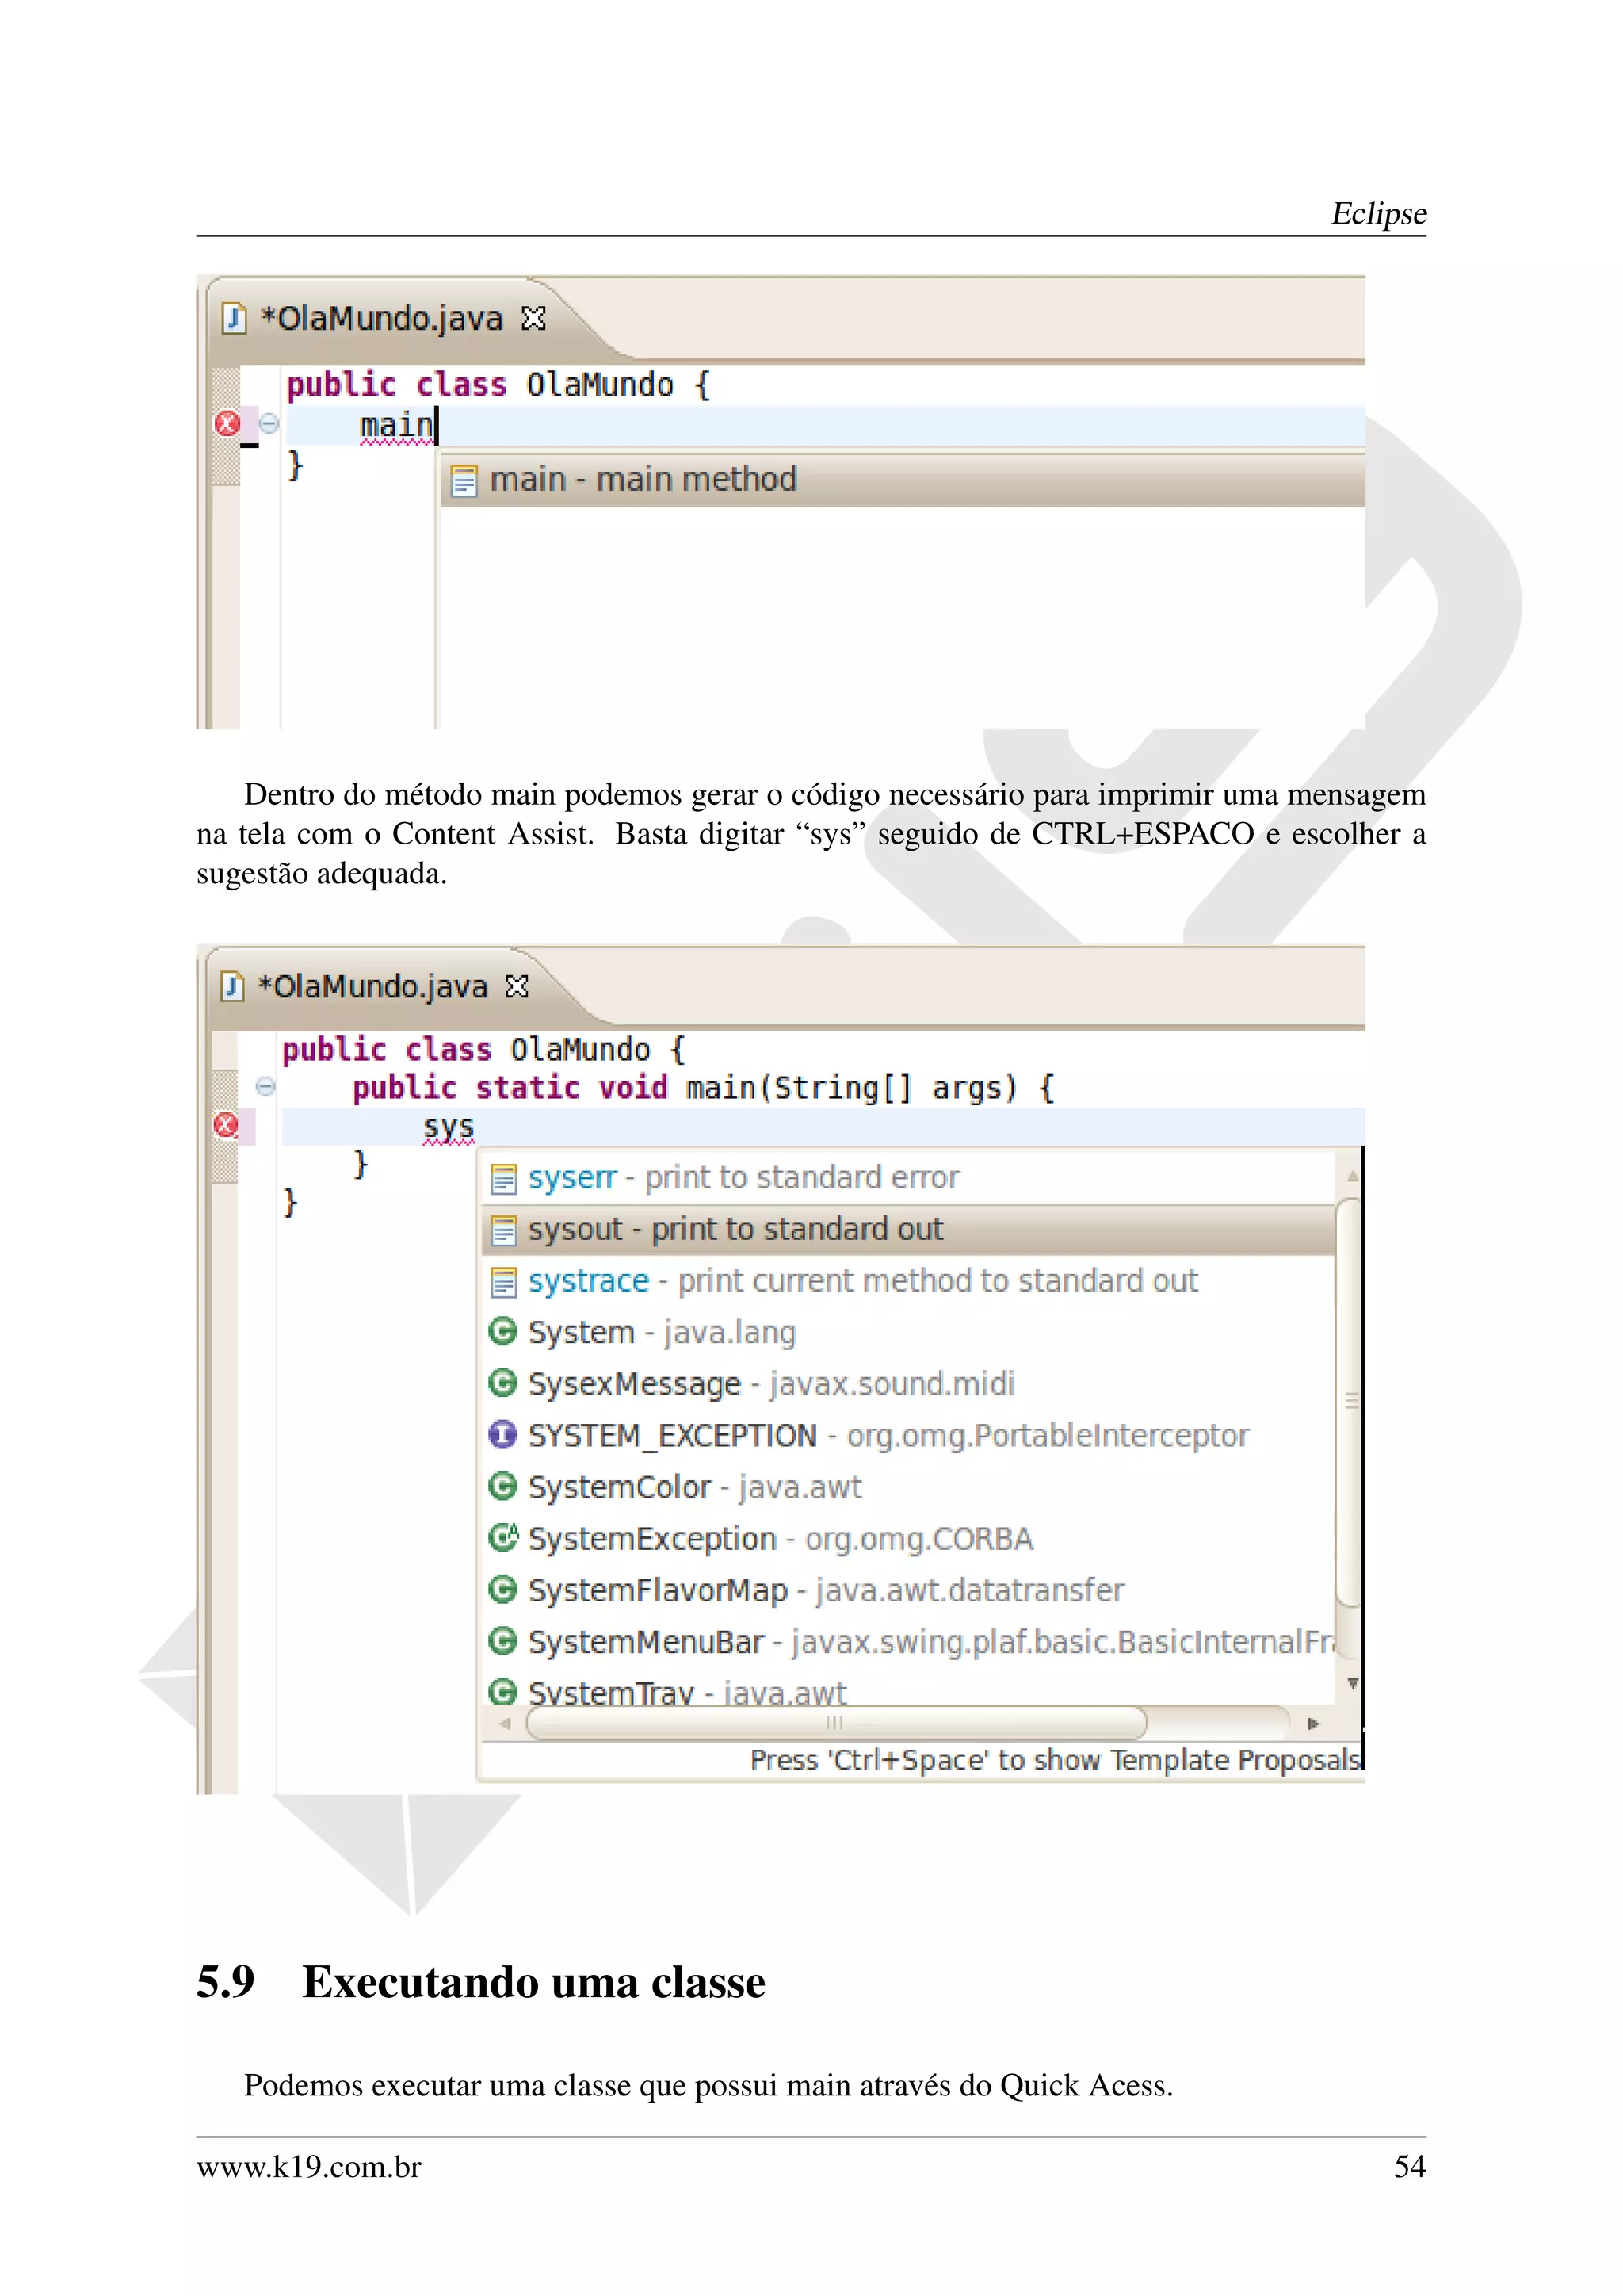Select 'main - main method' template proposal

(x=643, y=480)
